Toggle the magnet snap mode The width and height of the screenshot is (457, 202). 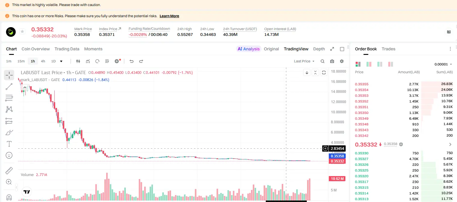tap(9, 197)
